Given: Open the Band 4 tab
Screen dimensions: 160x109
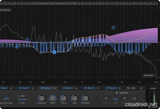Looking at the screenshot, I should [70, 88].
